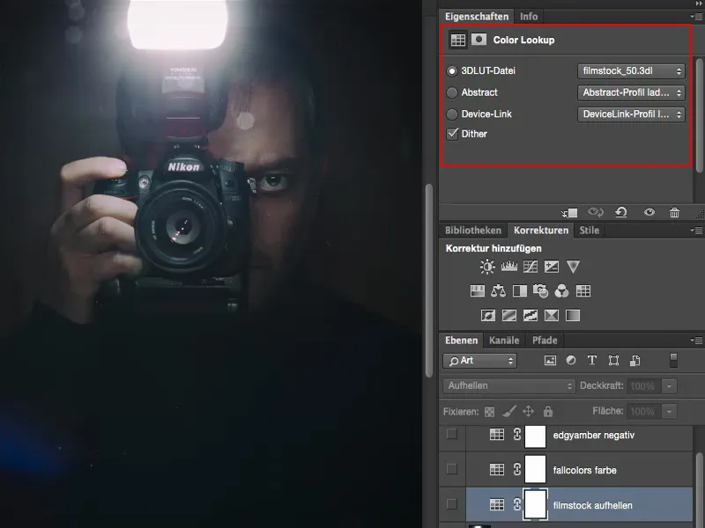Viewport: 705px width, 528px height.
Task: Select the Ebenen tab
Action: pyautogui.click(x=461, y=341)
